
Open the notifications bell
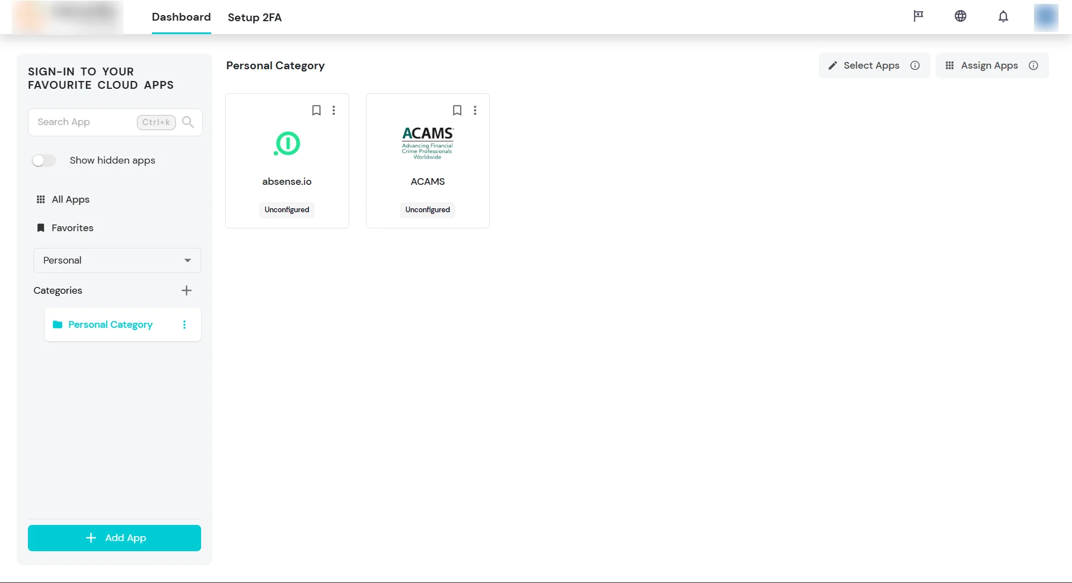[1003, 17]
